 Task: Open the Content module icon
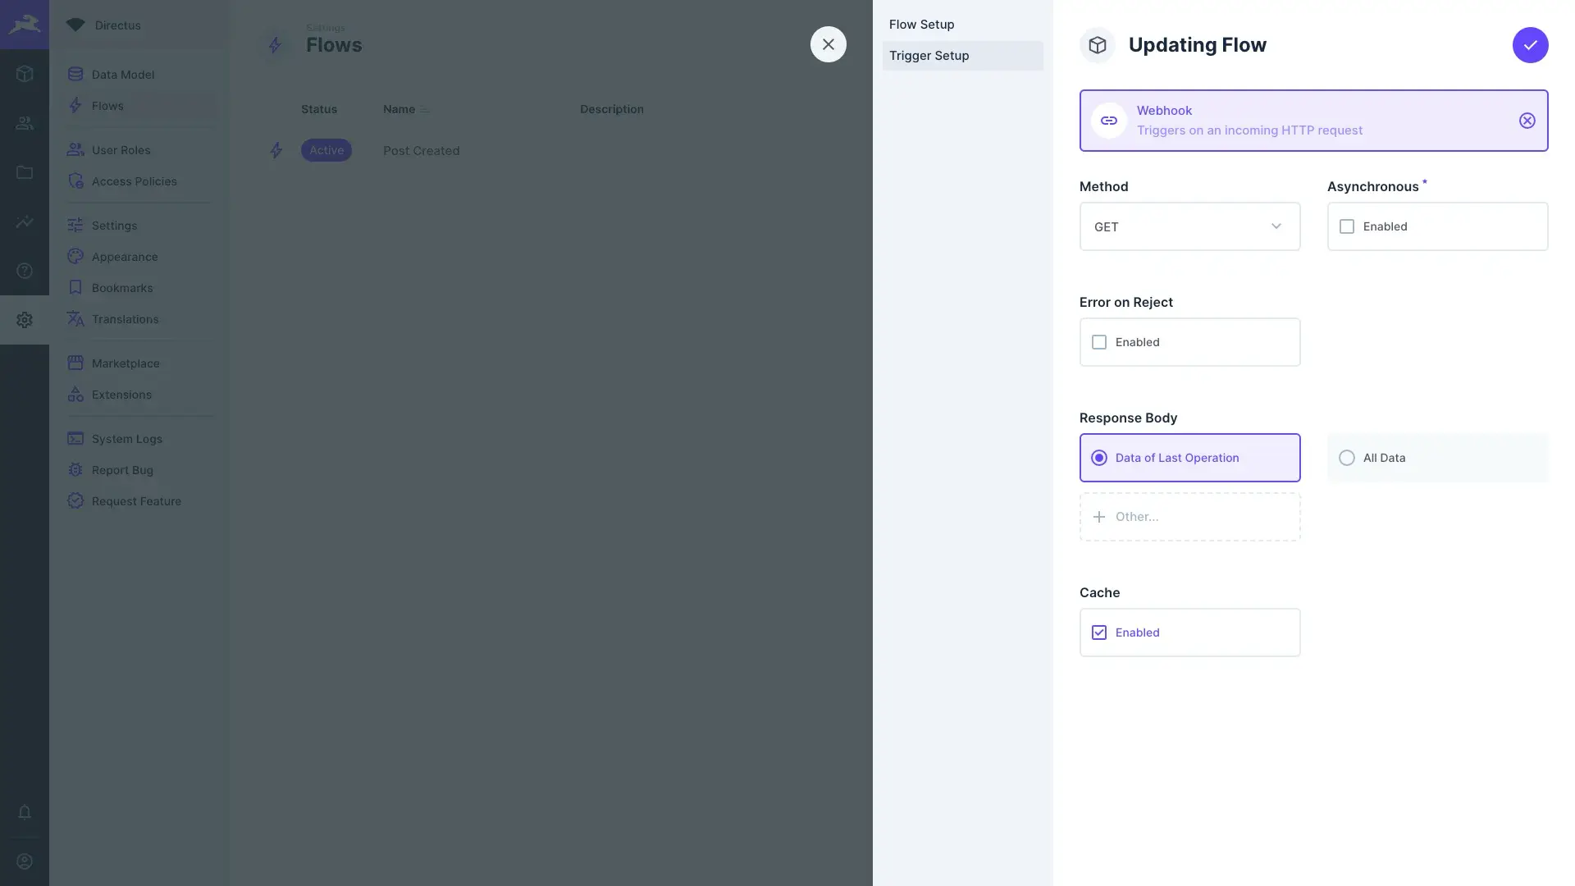point(25,74)
